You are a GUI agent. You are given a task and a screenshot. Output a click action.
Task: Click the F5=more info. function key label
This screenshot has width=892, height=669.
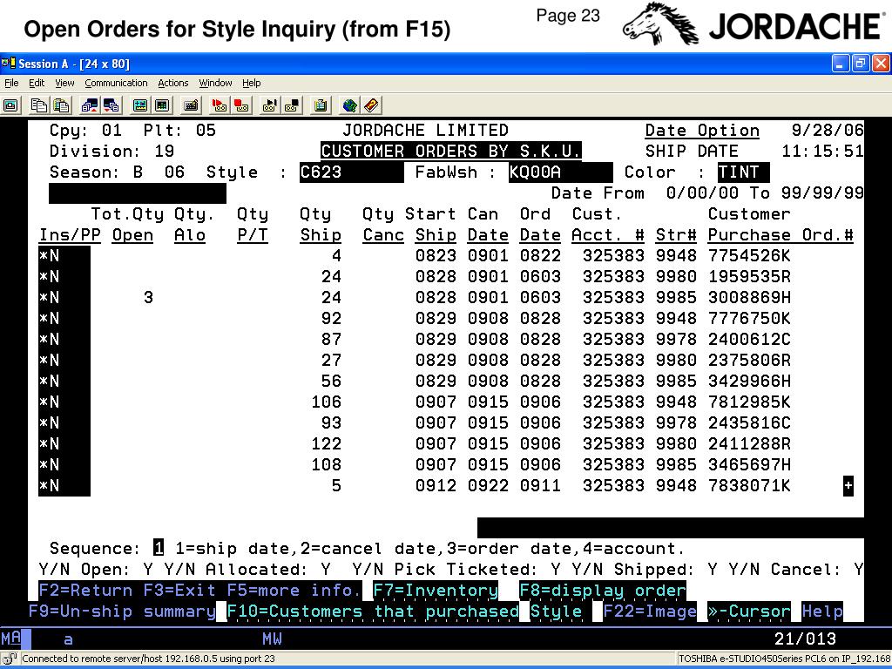tap(294, 591)
